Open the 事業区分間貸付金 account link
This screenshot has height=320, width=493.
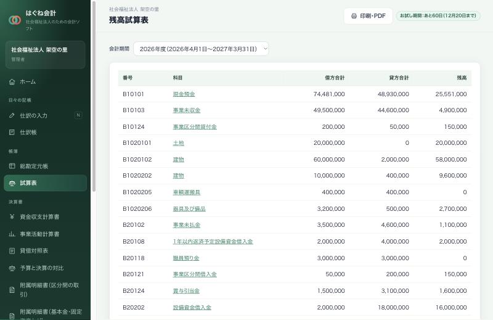[195, 127]
